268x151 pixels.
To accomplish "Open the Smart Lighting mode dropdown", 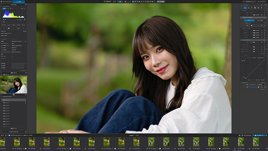I will point(257,23).
